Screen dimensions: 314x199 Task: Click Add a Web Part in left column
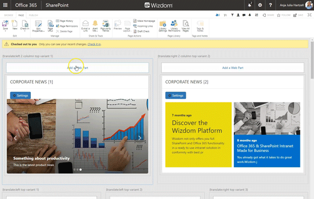tap(77, 68)
